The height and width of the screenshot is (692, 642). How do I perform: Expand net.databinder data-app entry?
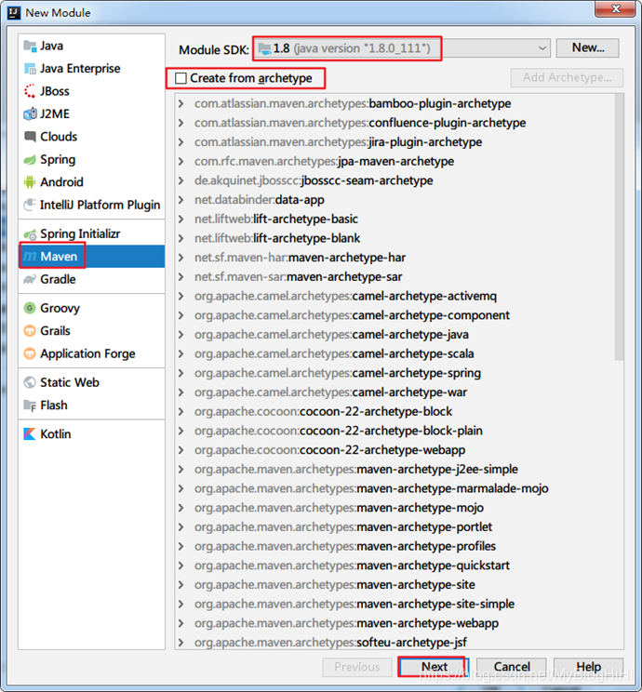pyautogui.click(x=181, y=200)
